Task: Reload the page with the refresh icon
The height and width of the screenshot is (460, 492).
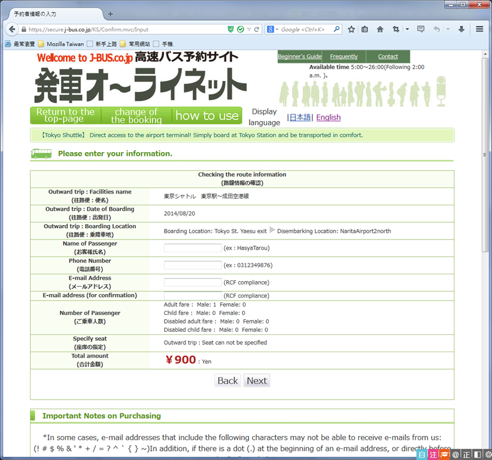Action: tap(257, 29)
